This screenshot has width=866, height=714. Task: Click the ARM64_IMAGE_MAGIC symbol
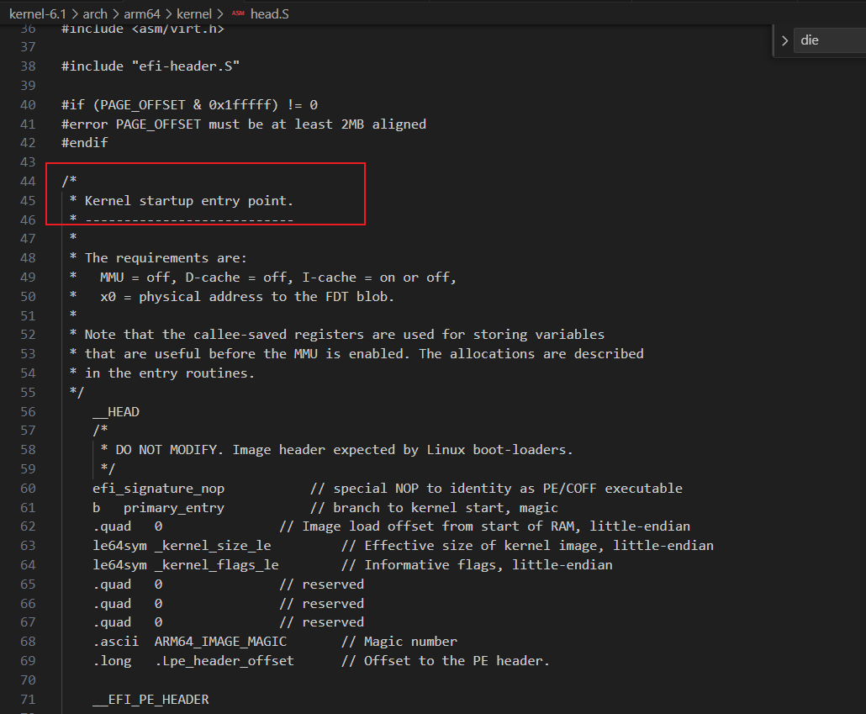point(220,642)
